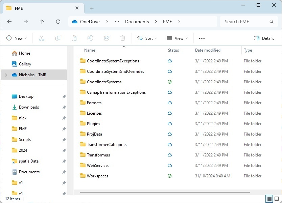Select the Transformers folder
This screenshot has width=282, height=203.
tap(98, 155)
